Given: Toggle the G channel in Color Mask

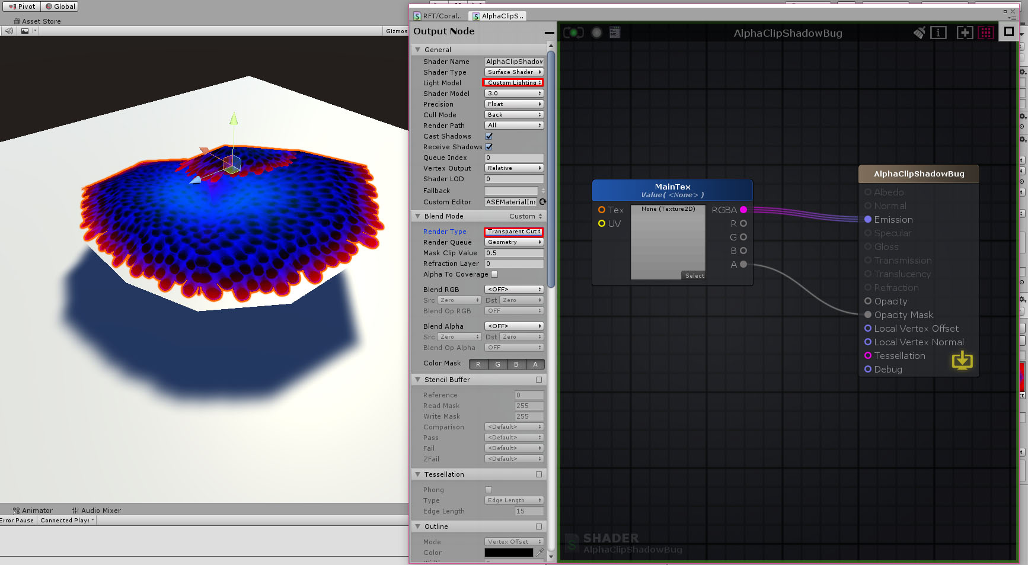Looking at the screenshot, I should pyautogui.click(x=497, y=364).
